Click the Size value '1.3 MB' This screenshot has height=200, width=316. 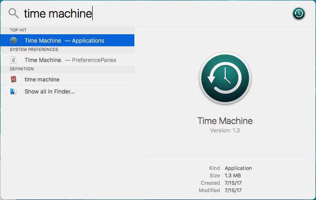click(x=233, y=175)
